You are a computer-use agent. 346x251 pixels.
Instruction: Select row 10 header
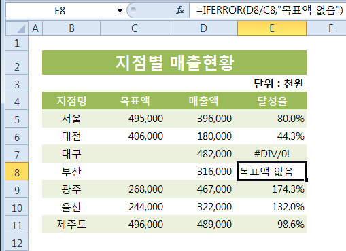(17, 207)
